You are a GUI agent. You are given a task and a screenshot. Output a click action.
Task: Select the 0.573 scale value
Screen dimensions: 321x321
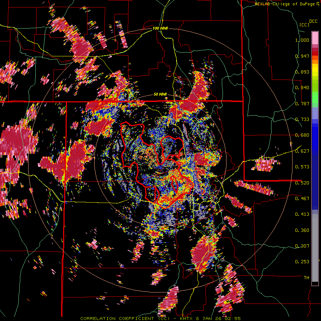pyautogui.click(x=302, y=167)
